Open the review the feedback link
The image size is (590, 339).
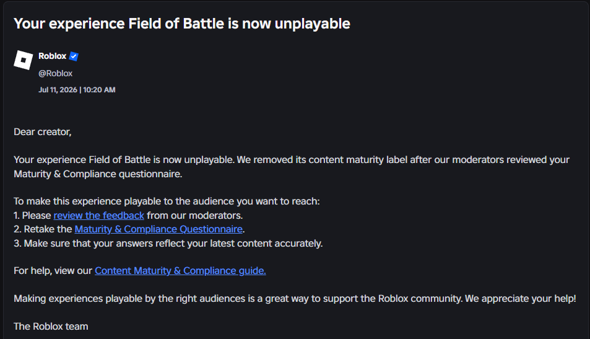[x=98, y=216]
